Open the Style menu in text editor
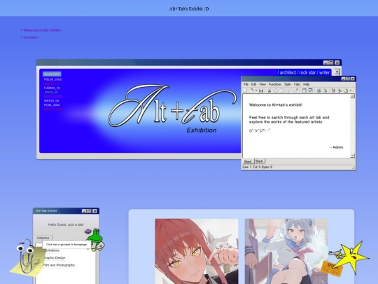The width and height of the screenshot is (378, 284). click(287, 84)
